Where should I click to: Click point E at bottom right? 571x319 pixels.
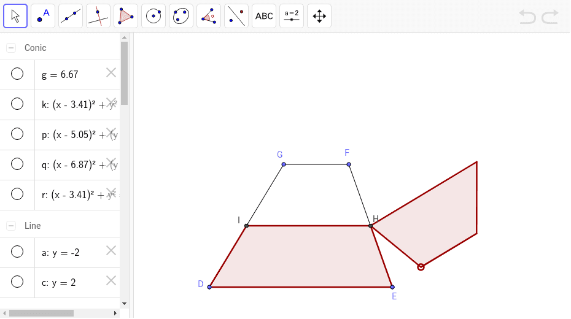(392, 287)
